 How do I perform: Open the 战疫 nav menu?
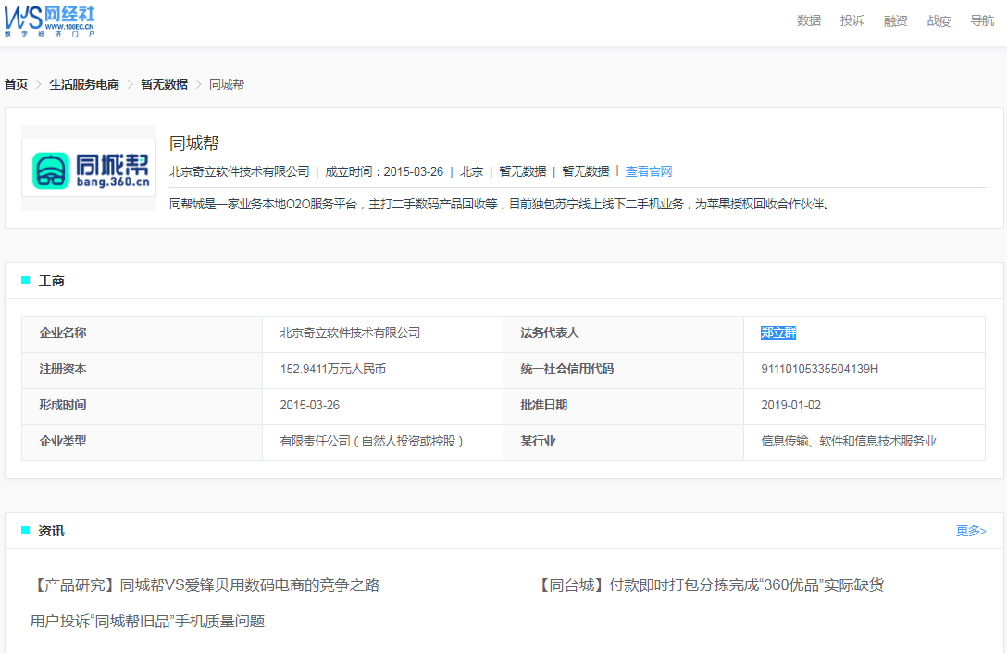pyautogui.click(x=939, y=20)
